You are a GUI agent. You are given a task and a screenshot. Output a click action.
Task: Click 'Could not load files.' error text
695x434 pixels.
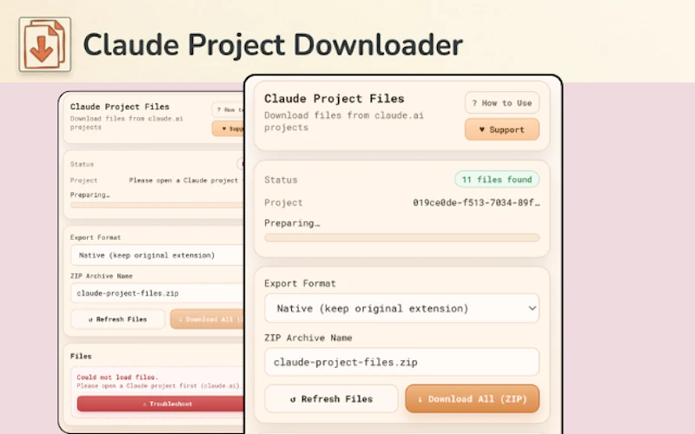117,378
